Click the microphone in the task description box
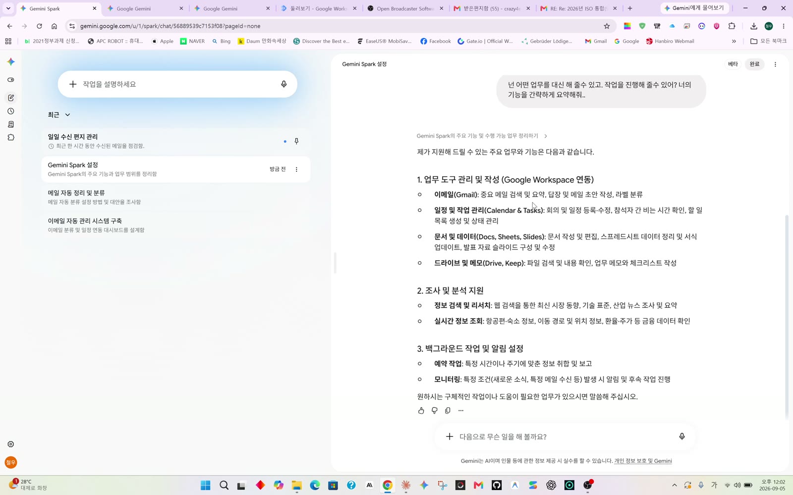Image resolution: width=793 pixels, height=495 pixels. [283, 84]
